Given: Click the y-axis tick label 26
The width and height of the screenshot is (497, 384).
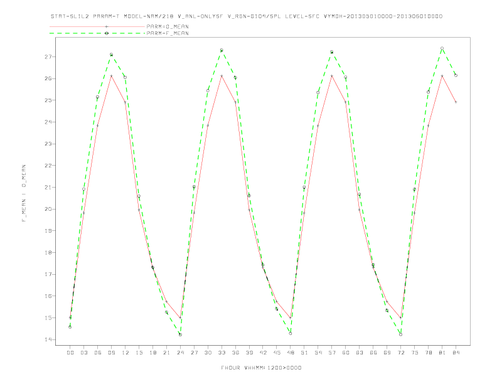Looking at the screenshot, I should pyautogui.click(x=48, y=78).
